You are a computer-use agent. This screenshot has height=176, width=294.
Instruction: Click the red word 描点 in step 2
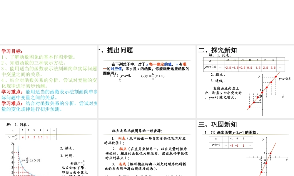123,149
